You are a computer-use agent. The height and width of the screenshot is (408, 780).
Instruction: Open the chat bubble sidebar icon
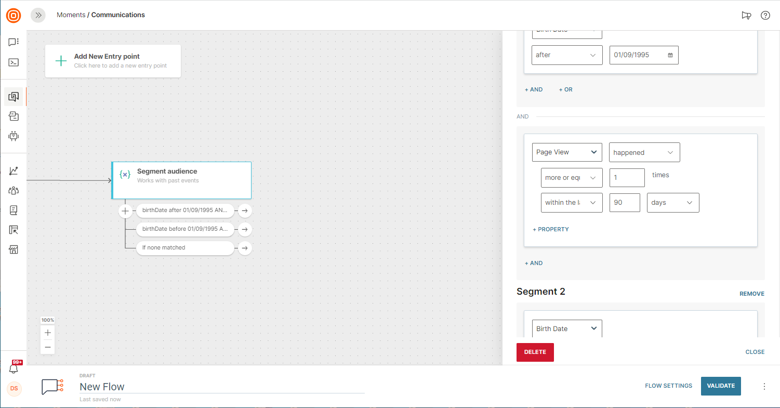(x=14, y=42)
